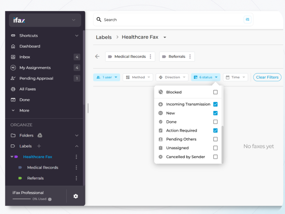Screen dimensions: 285x214
Task: Collapse the Labels section chevron
Action: (77, 146)
